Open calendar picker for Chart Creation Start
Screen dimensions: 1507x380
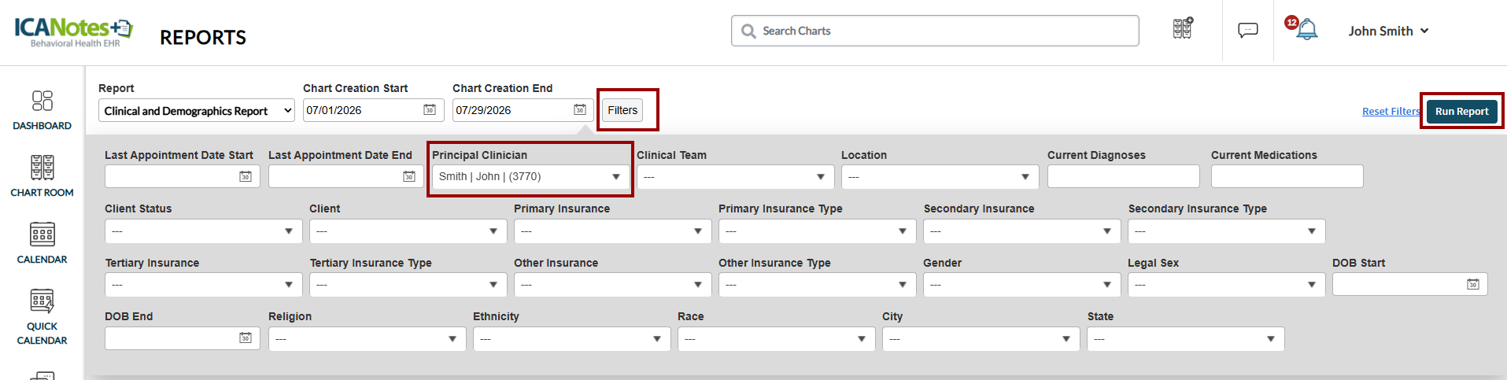(x=430, y=109)
